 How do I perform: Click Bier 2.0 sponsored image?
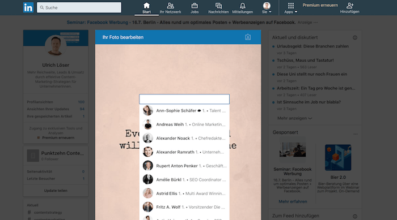click(x=338, y=158)
